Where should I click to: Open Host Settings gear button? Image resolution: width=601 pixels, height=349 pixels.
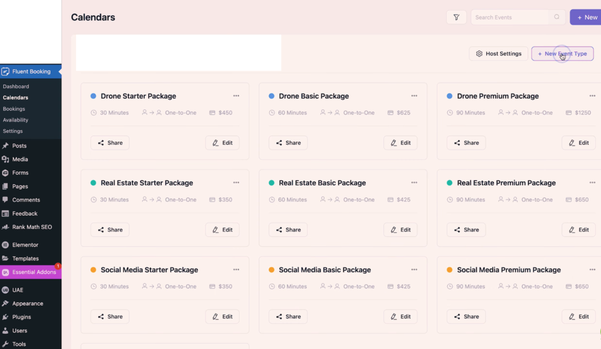[x=498, y=53]
